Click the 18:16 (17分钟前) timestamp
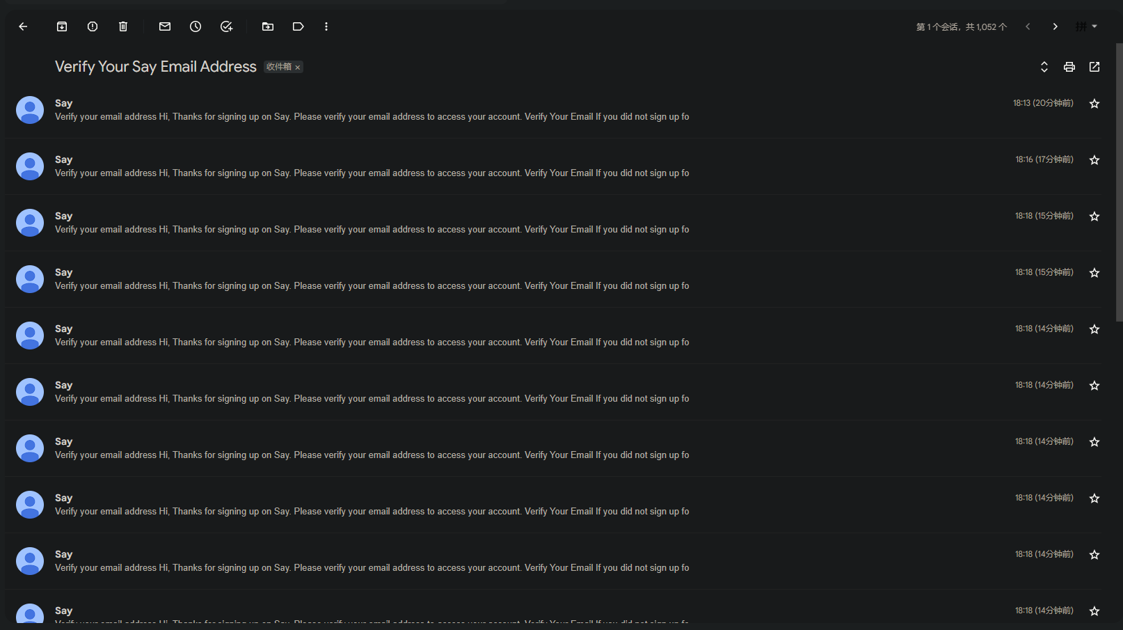1123x630 pixels. click(1044, 159)
